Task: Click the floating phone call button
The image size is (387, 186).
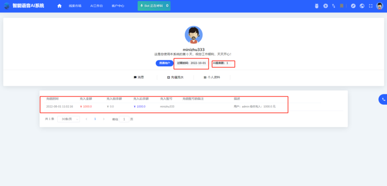Action: (x=383, y=99)
